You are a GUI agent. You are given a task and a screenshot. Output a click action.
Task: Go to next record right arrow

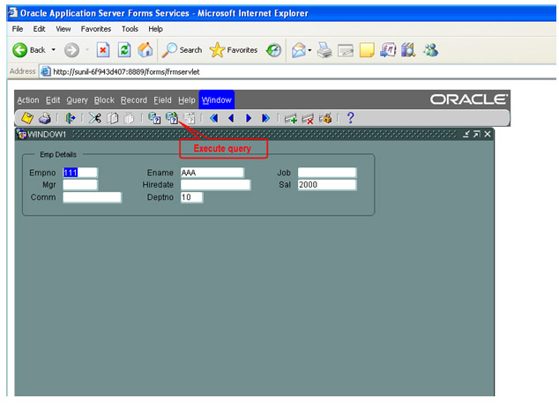249,118
